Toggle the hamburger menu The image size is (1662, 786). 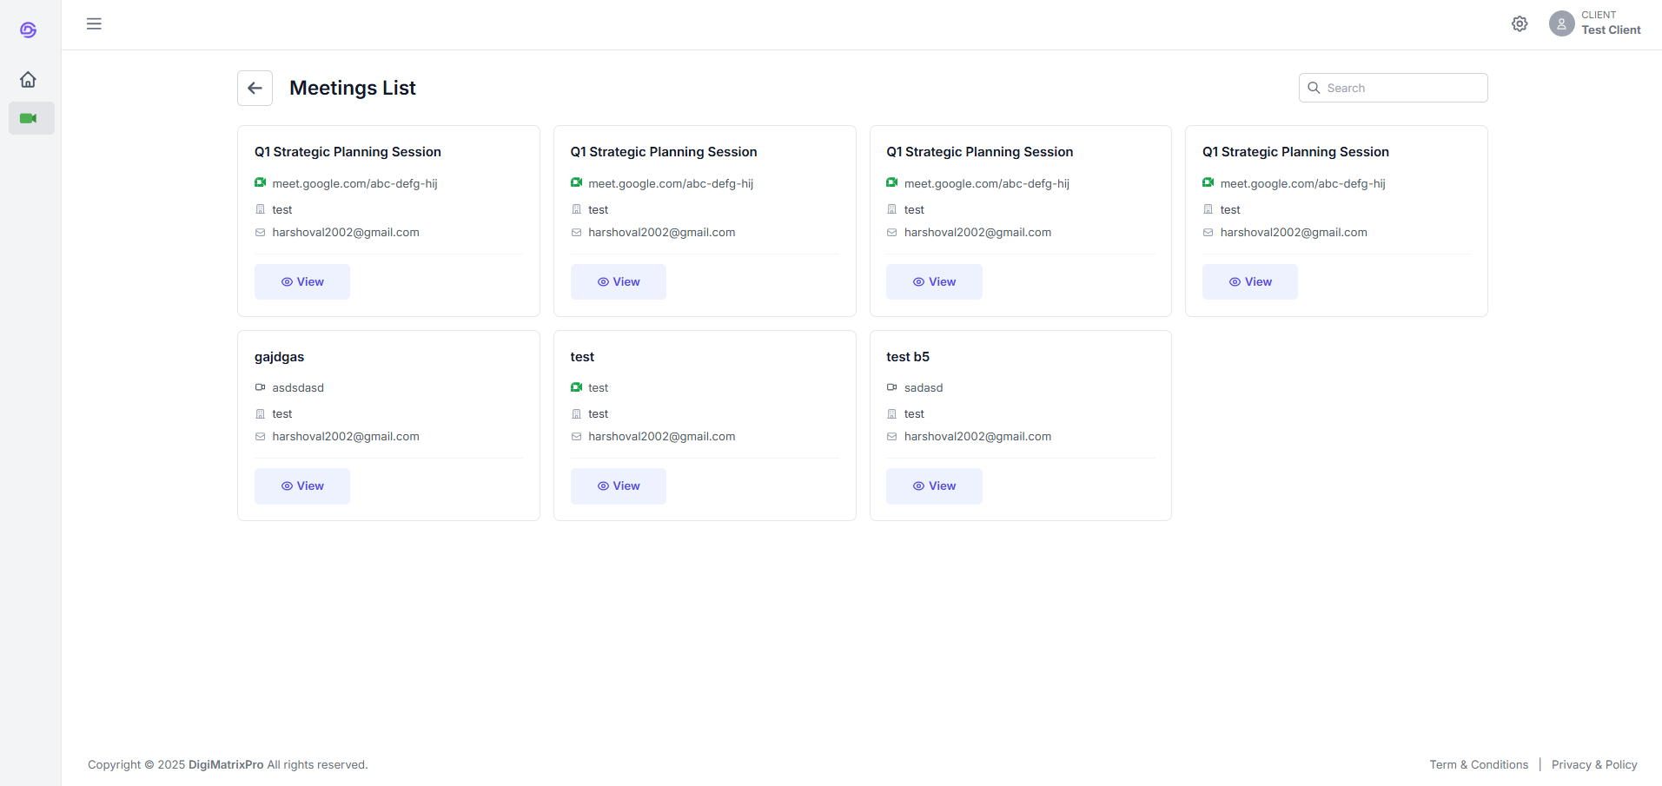click(x=94, y=24)
